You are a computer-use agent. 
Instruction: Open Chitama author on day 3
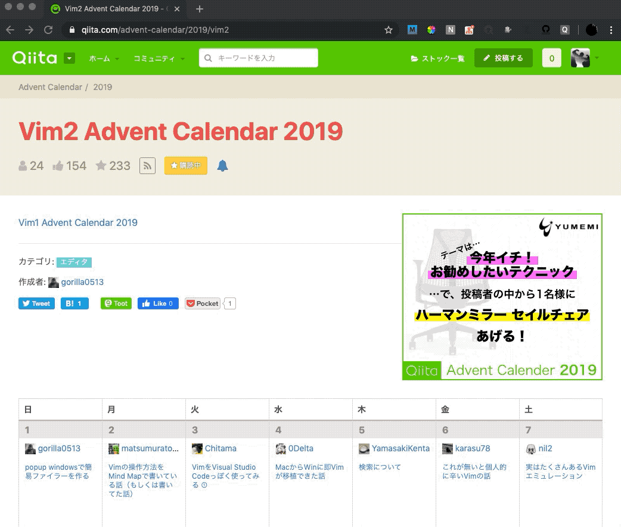tap(221, 448)
